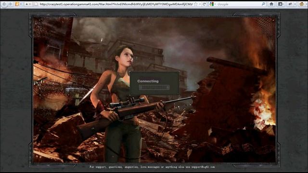Screen dimensions: 308x173
Task: Reload the page with the refresh icon
Action: click(x=204, y=4)
